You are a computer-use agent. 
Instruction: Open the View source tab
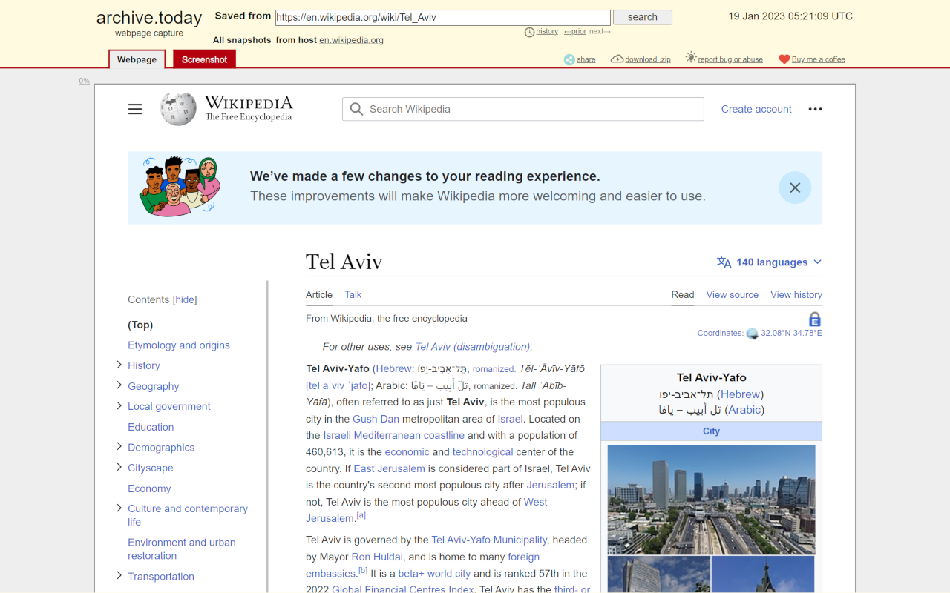733,294
